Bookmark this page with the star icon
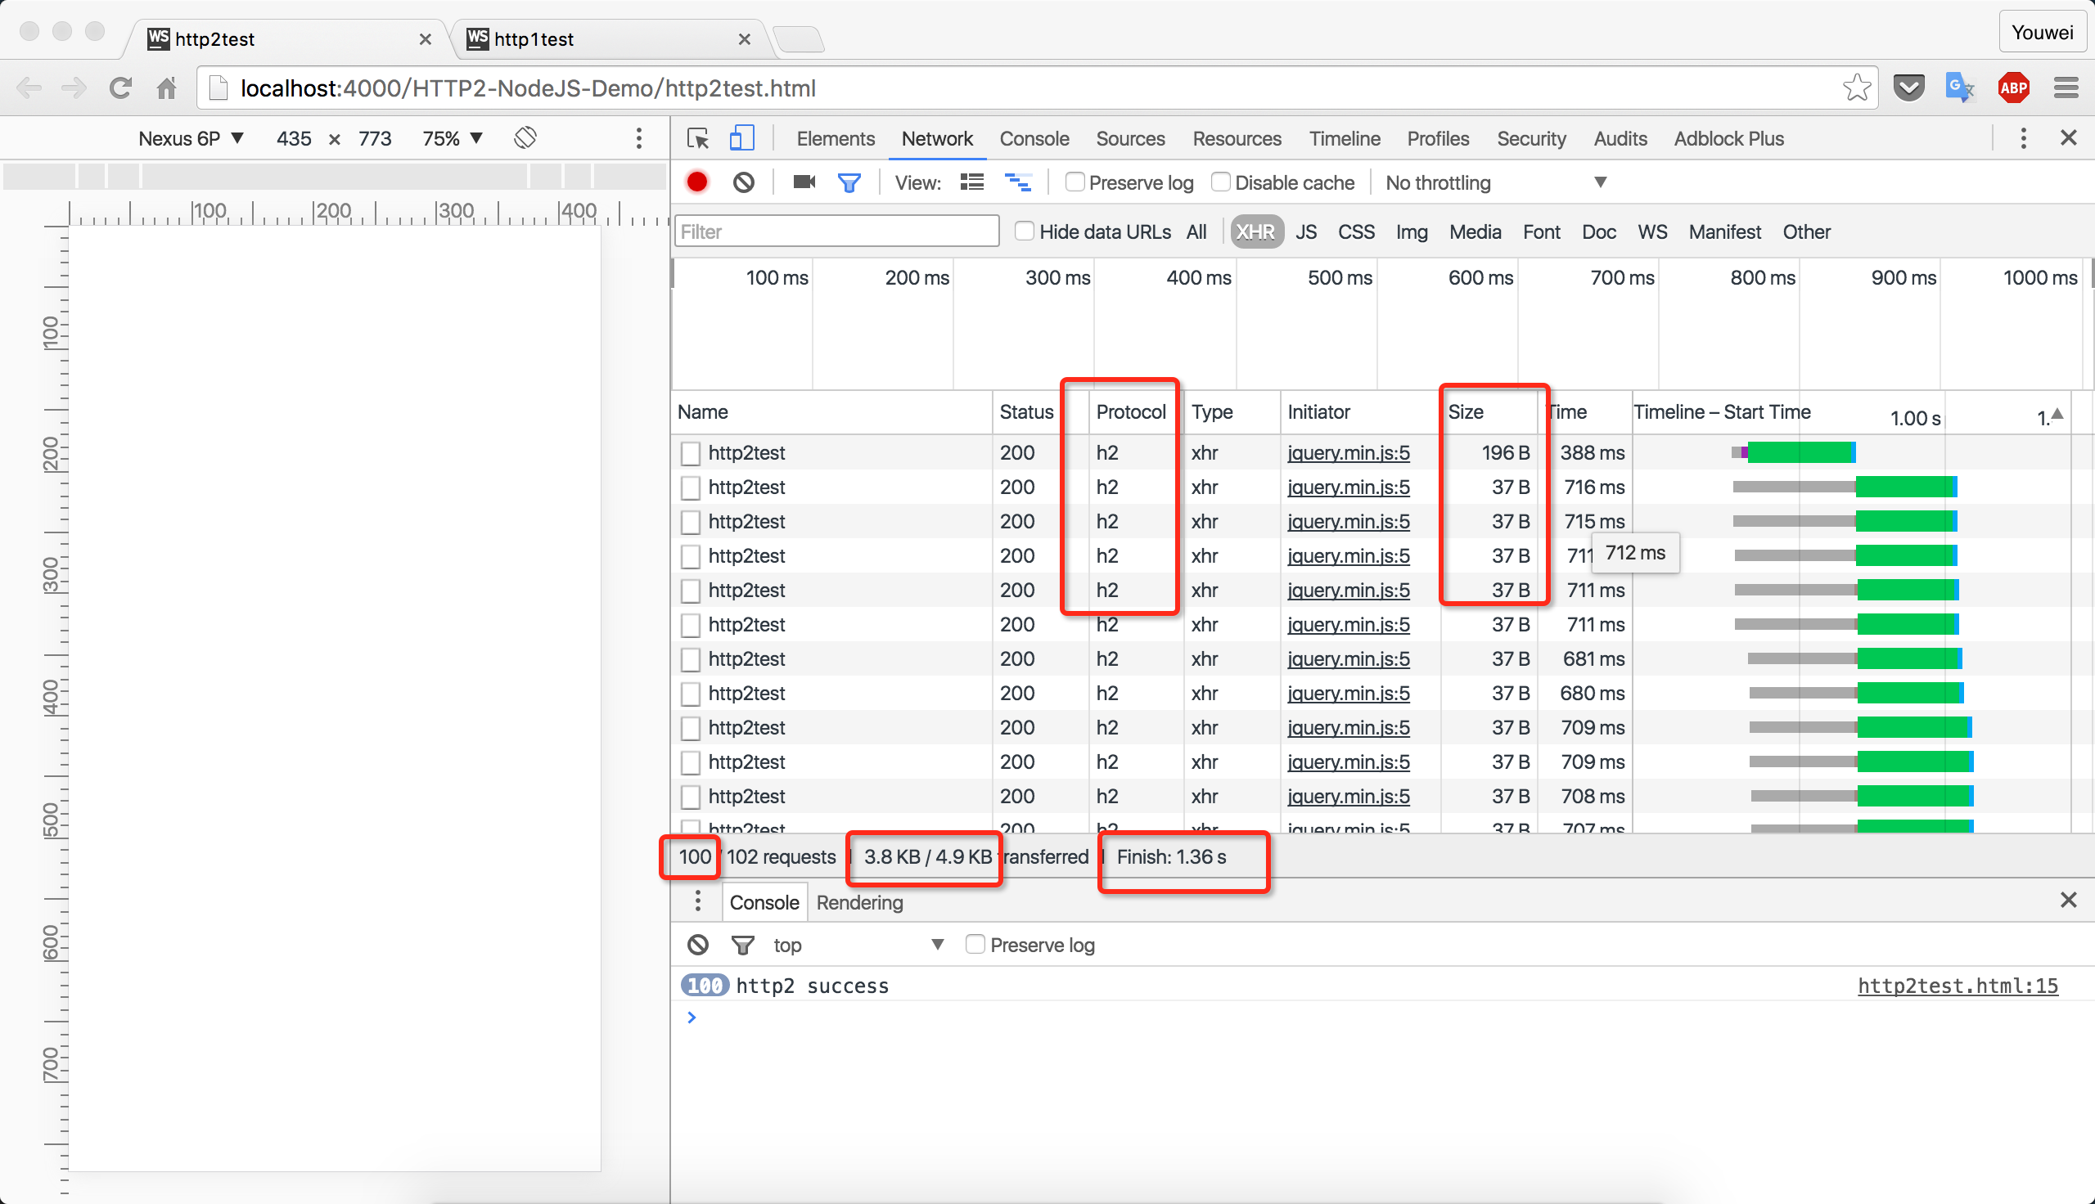Image resolution: width=2095 pixels, height=1204 pixels. click(x=1856, y=88)
